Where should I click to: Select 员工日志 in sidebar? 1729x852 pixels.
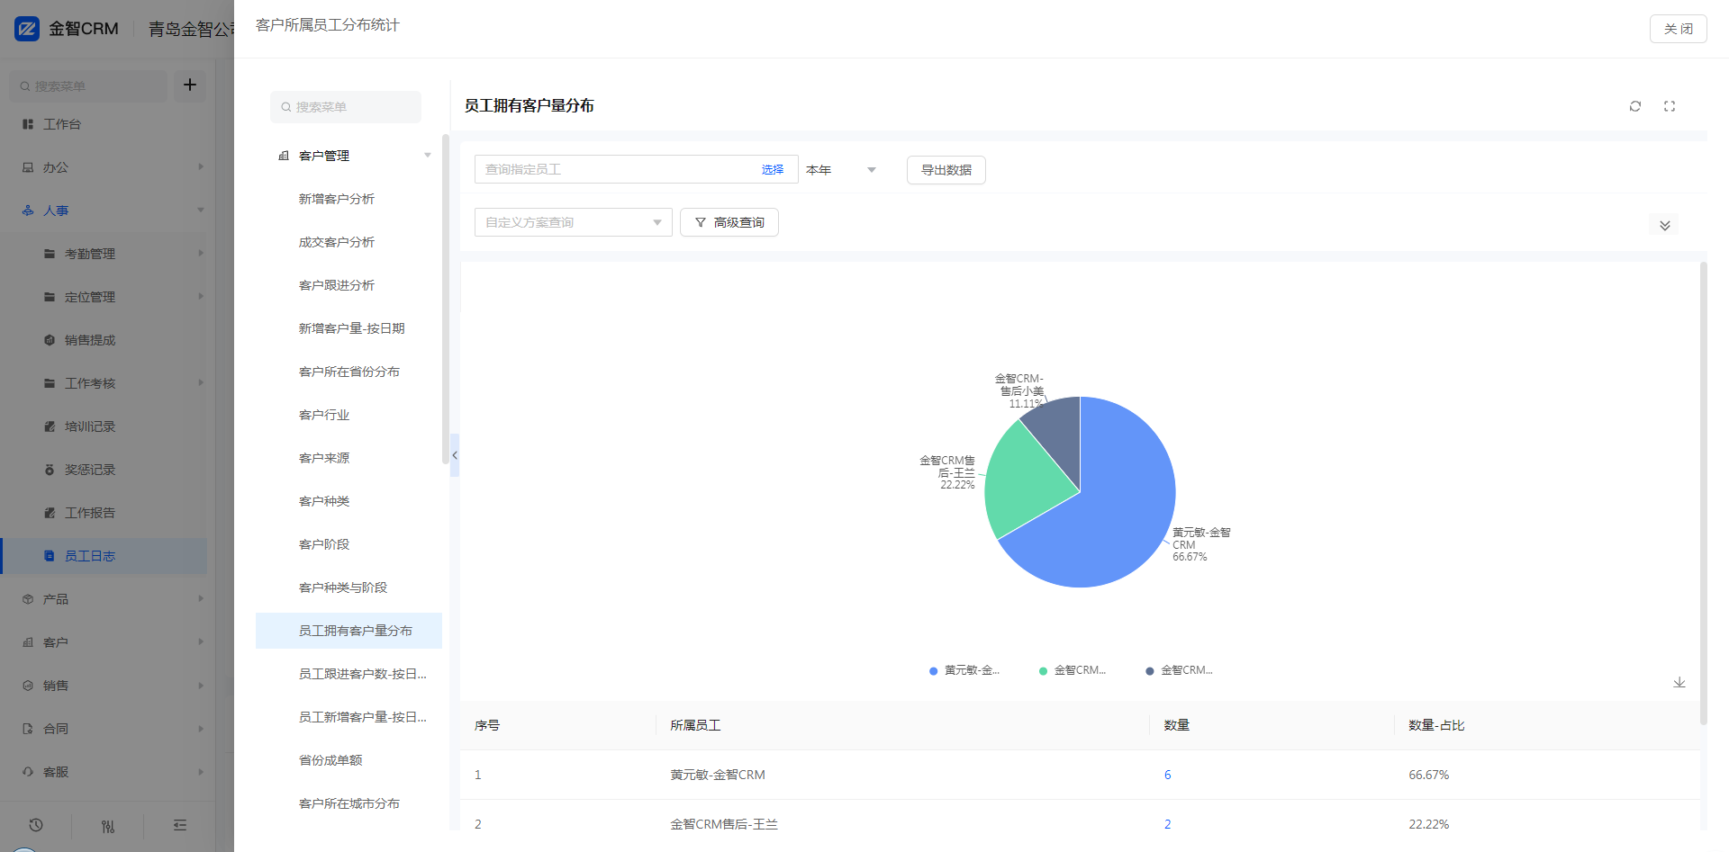pos(104,556)
